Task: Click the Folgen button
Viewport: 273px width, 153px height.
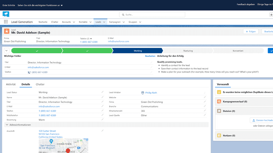Action: [250, 31]
